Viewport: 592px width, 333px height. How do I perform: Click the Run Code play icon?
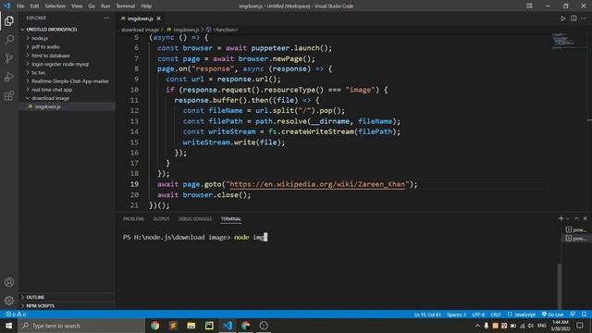pos(563,18)
